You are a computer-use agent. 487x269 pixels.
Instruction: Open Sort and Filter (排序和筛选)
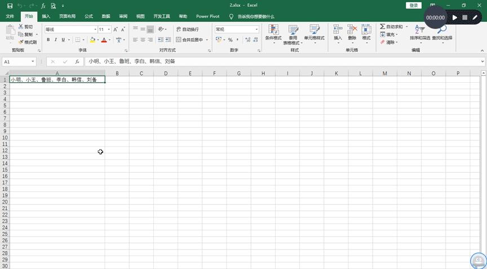pos(419,34)
